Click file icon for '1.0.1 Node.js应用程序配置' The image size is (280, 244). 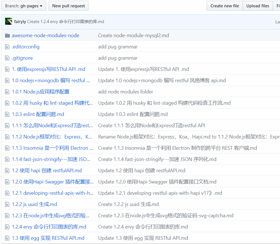(7, 92)
